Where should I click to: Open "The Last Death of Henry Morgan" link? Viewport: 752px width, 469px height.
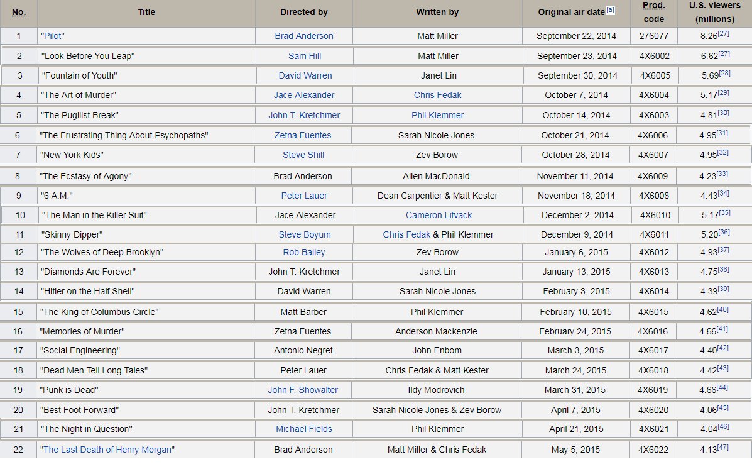(x=107, y=450)
